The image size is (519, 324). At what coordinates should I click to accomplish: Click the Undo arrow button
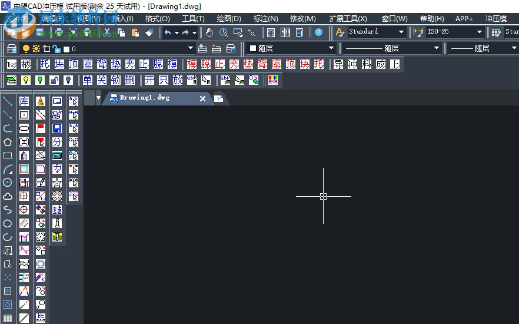pos(168,33)
